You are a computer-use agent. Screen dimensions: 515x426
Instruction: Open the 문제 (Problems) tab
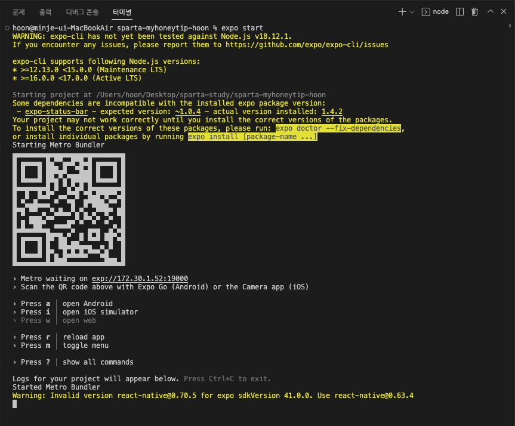tap(18, 12)
